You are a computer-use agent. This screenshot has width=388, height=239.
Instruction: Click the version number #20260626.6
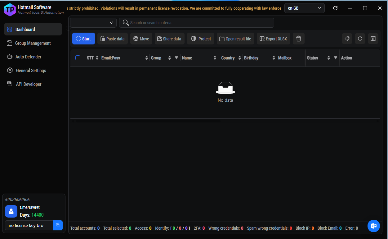click(17, 200)
